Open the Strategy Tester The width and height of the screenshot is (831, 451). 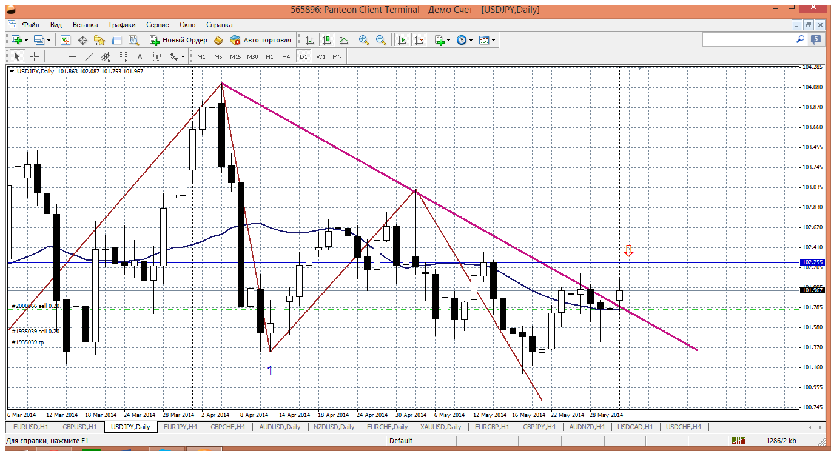click(133, 40)
